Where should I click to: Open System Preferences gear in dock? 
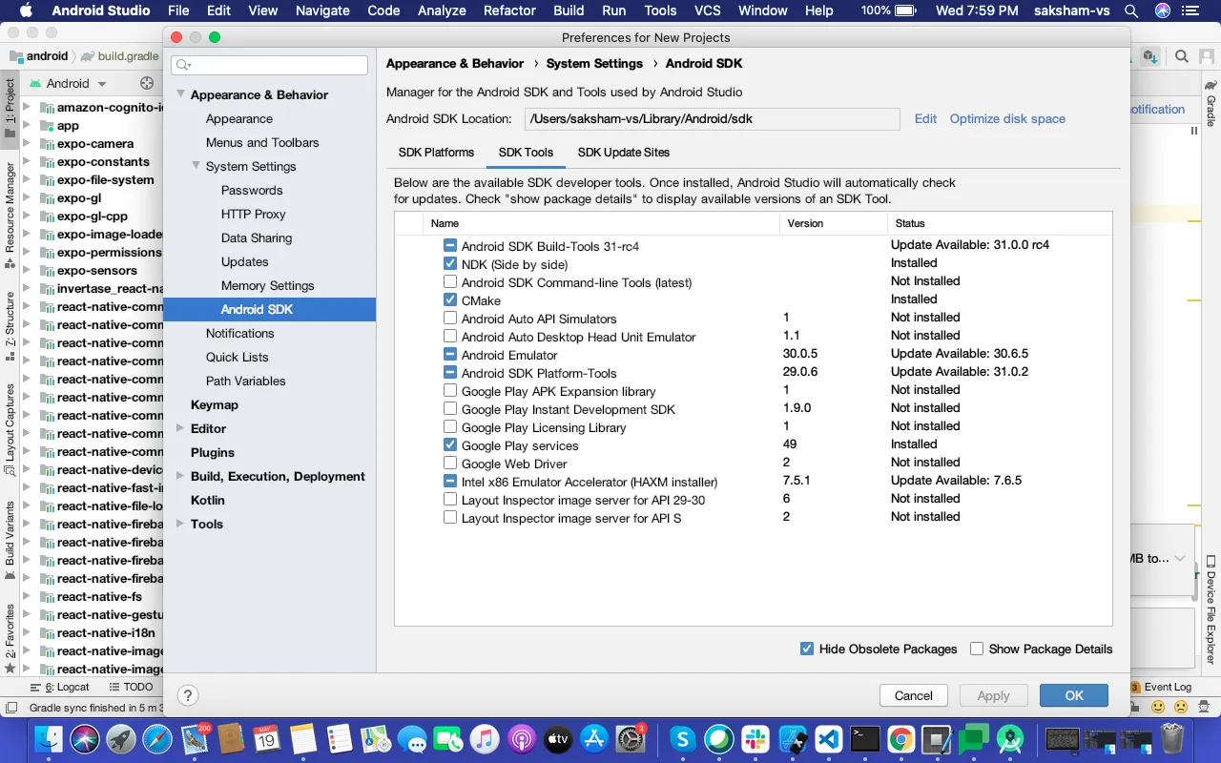tap(631, 739)
